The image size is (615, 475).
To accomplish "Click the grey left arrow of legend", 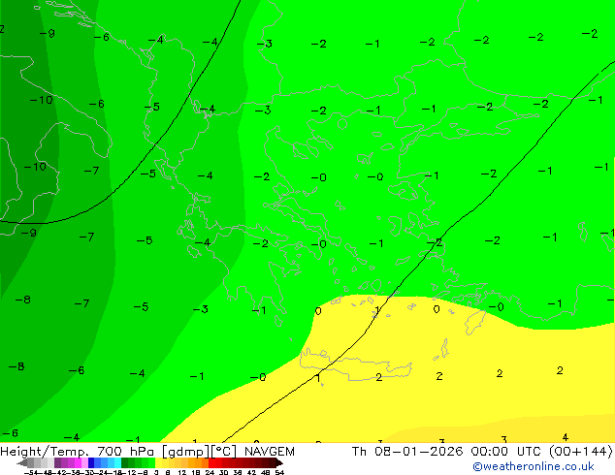I will 22,462.
